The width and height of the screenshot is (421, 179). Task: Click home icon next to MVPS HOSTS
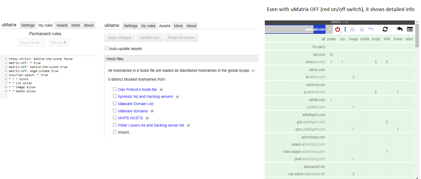coord(147,118)
